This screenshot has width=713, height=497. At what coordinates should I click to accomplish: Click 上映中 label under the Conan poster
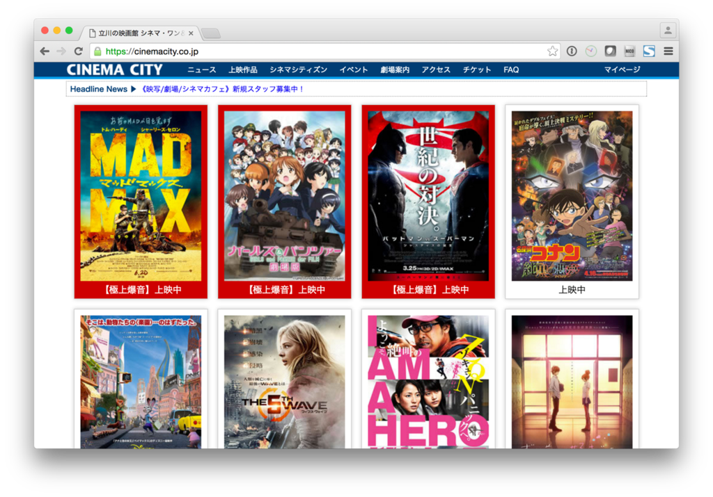tap(572, 290)
